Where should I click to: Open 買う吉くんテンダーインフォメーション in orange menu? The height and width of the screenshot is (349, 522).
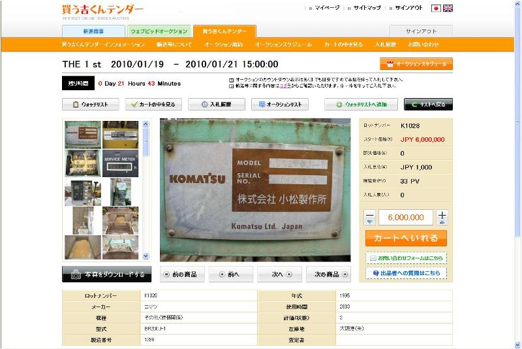(x=103, y=44)
